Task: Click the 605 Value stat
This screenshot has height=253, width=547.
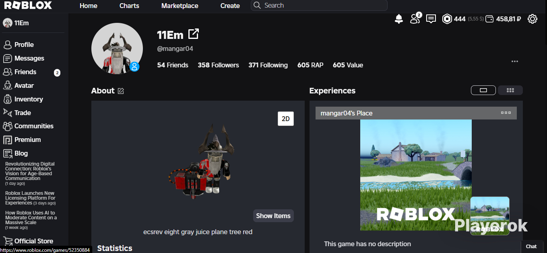Action: pyautogui.click(x=348, y=65)
